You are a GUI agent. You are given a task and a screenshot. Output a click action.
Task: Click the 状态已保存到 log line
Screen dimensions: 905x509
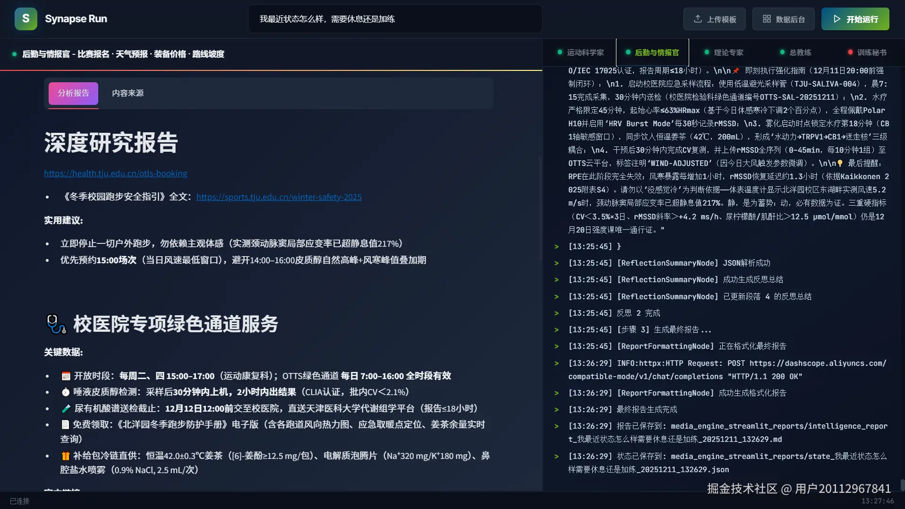point(727,463)
